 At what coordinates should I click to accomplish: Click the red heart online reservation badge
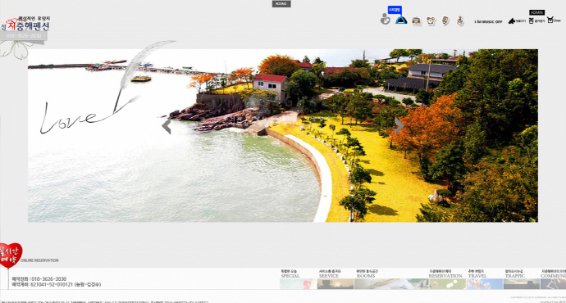pyautogui.click(x=11, y=255)
